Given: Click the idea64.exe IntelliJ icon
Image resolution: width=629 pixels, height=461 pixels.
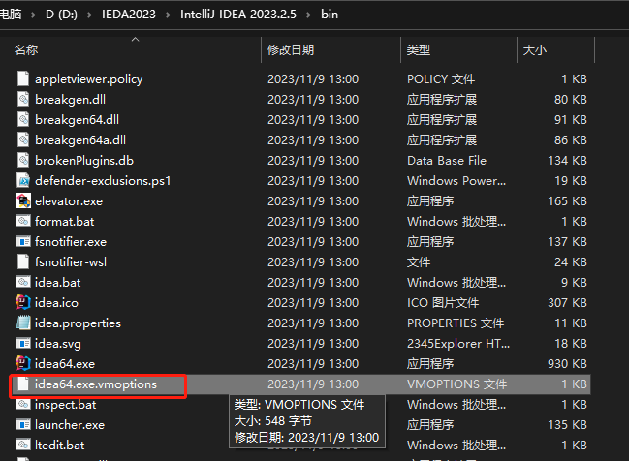Looking at the screenshot, I should pyautogui.click(x=23, y=363).
